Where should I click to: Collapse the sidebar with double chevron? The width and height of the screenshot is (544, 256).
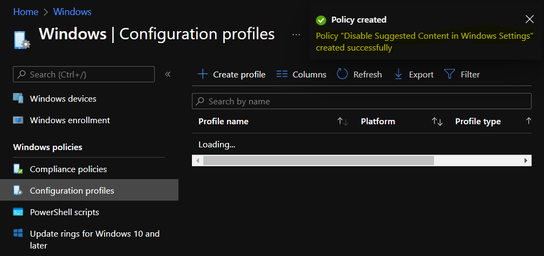point(168,74)
